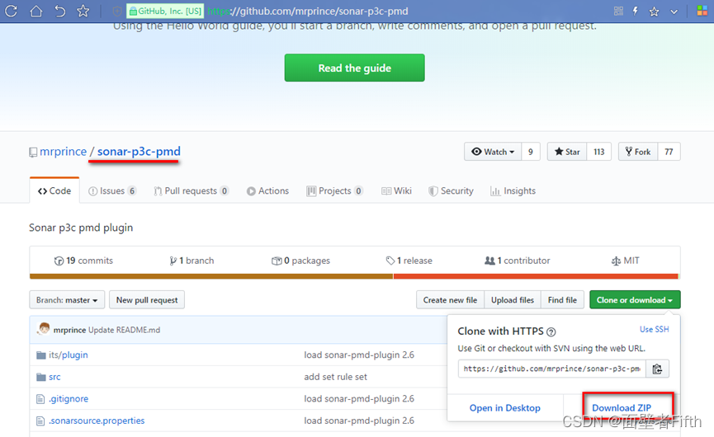
Task: Open the Pull requests tab
Action: pyautogui.click(x=191, y=191)
